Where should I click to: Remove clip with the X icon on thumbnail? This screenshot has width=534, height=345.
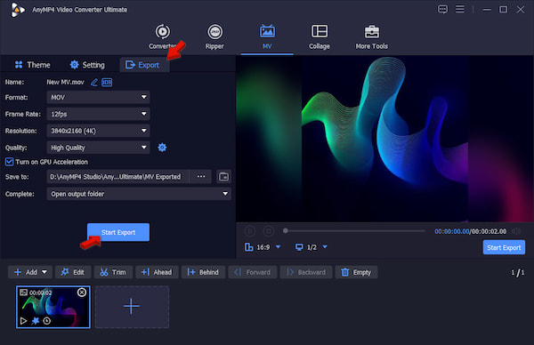pyautogui.click(x=82, y=293)
